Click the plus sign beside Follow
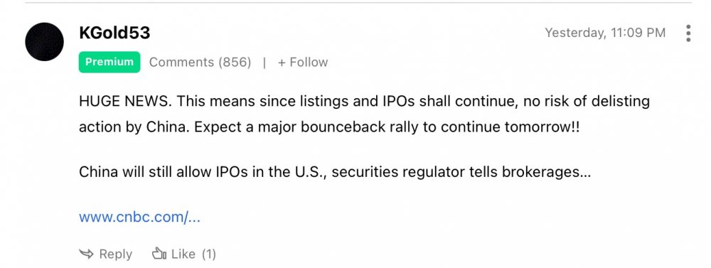 [x=282, y=62]
